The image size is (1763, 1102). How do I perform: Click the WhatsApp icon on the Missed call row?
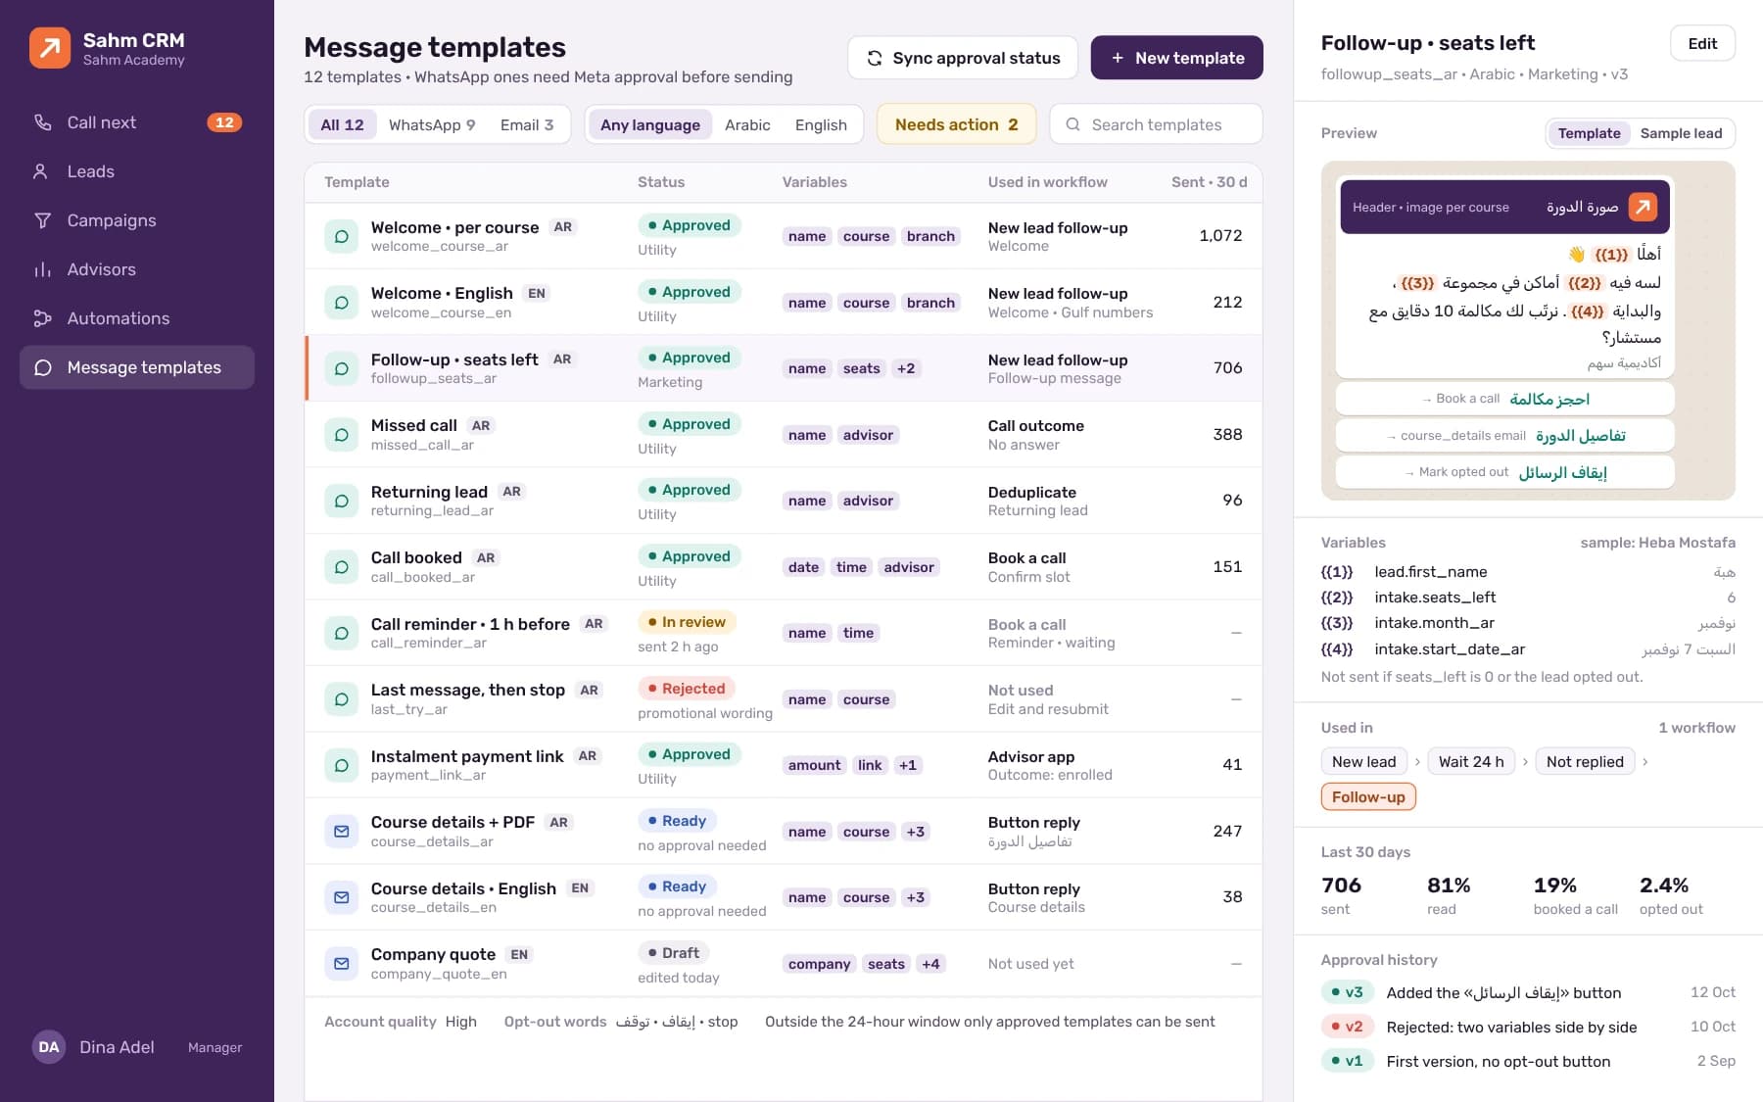click(341, 435)
